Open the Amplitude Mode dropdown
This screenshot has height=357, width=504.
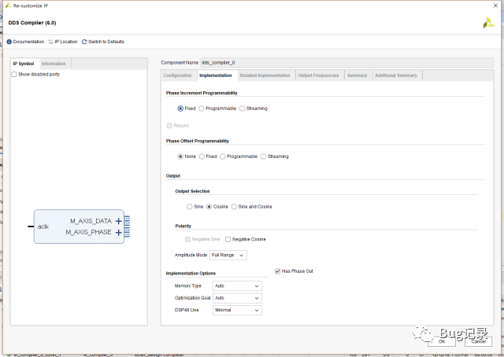(x=228, y=256)
